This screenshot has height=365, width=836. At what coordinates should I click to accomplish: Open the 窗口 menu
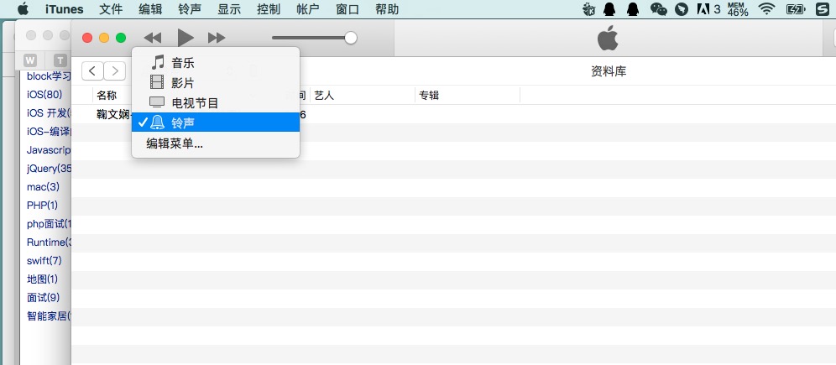coord(347,9)
